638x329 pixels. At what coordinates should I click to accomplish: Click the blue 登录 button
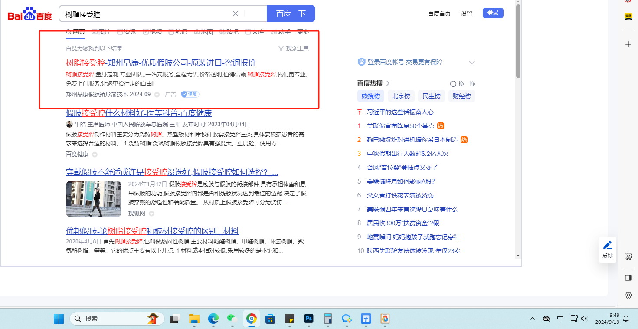(493, 13)
